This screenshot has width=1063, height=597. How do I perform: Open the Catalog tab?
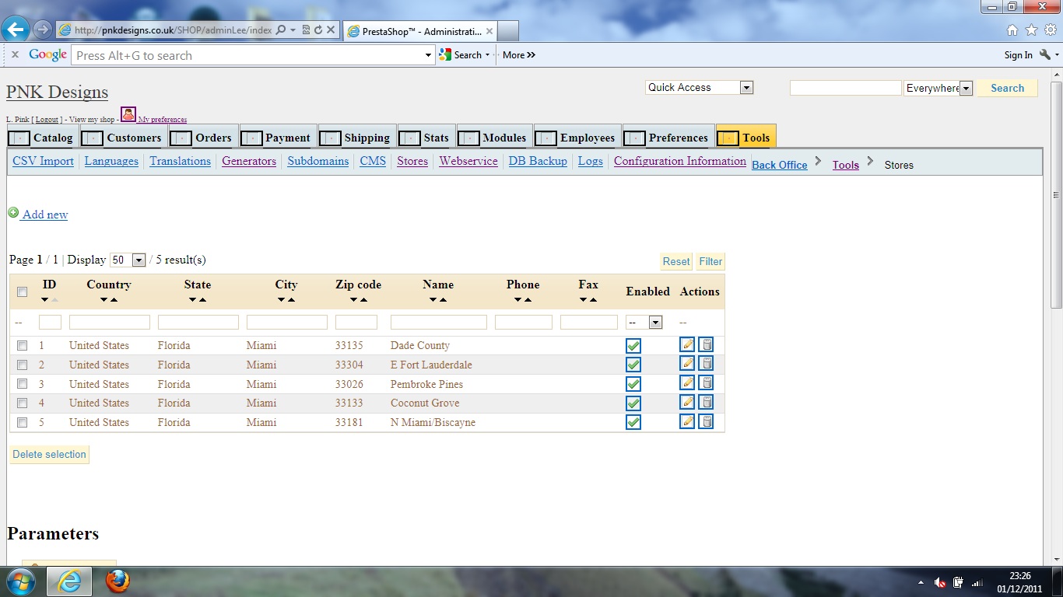tap(44, 138)
